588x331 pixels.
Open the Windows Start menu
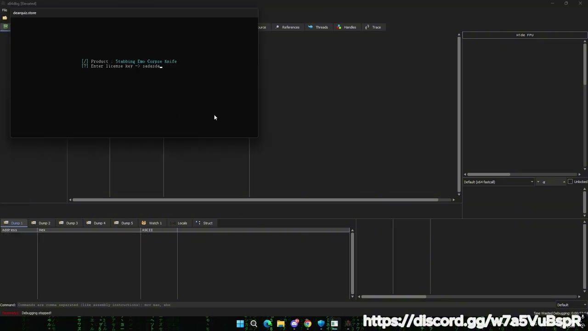click(240, 324)
